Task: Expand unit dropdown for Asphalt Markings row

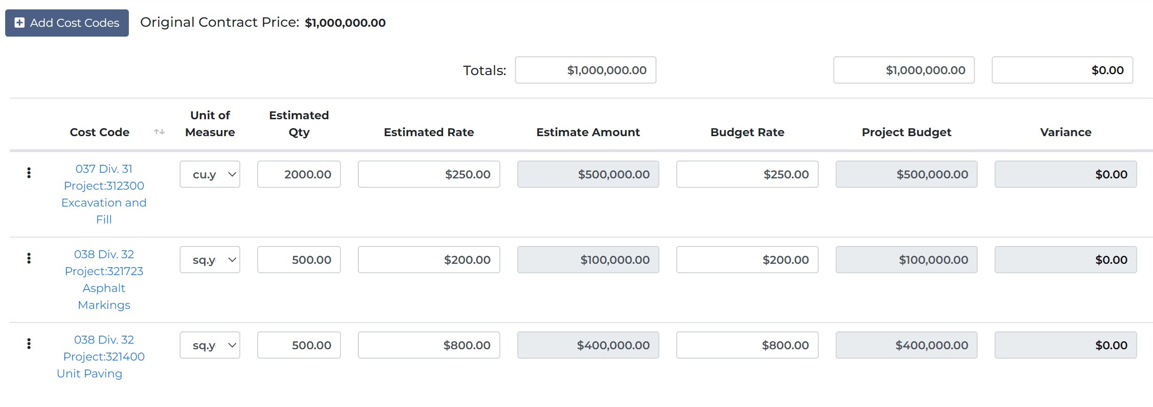Action: [x=210, y=260]
